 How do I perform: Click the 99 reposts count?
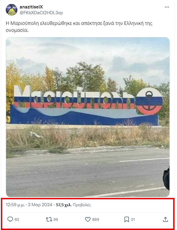tap(56, 220)
